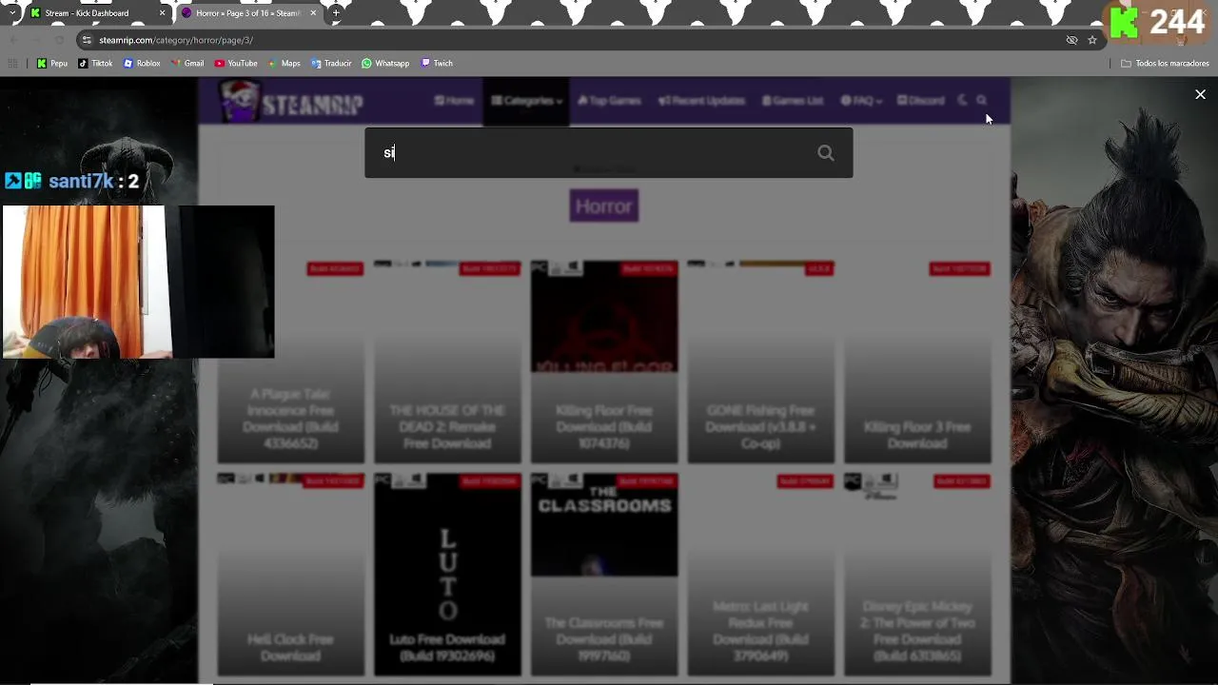Click the webcam overlay video
Viewport: 1218px width, 685px height.
pos(138,282)
